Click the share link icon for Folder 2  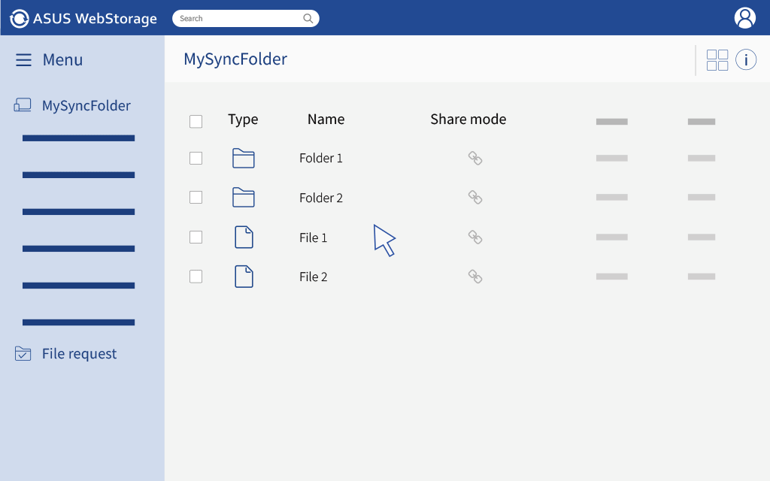[475, 198]
